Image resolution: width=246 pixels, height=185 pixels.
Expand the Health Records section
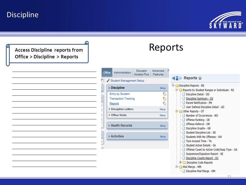click(109, 126)
